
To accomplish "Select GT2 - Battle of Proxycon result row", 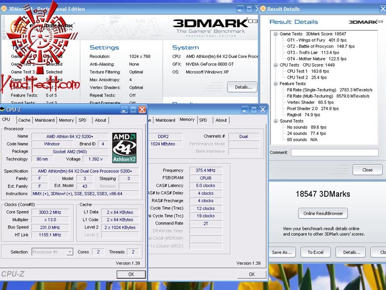I will tap(321, 46).
